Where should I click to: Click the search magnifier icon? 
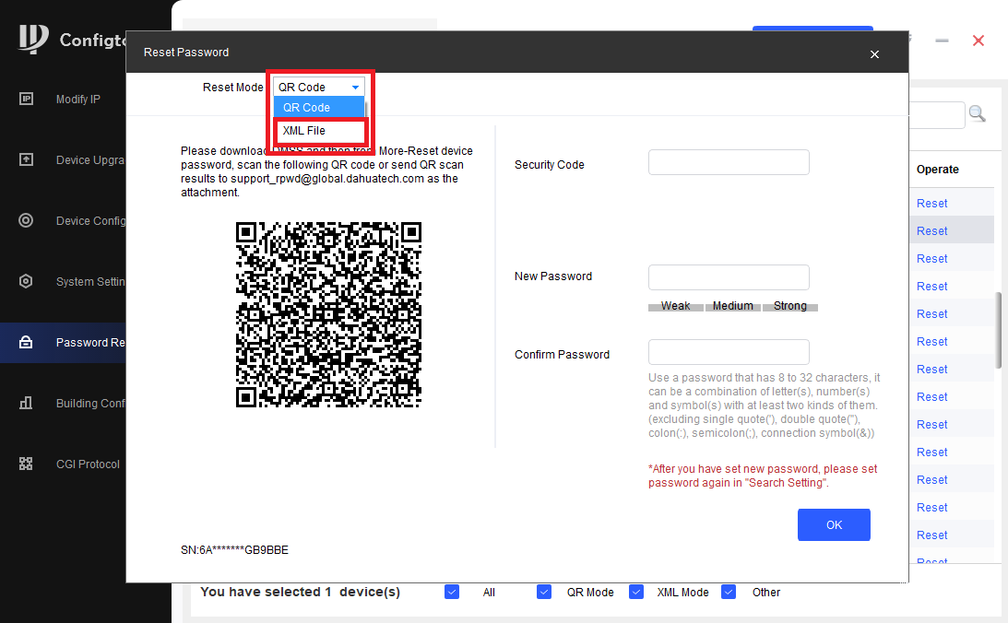coord(978,114)
